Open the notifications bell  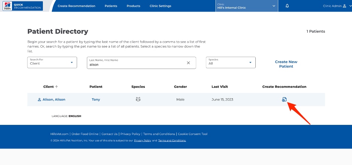point(287,6)
